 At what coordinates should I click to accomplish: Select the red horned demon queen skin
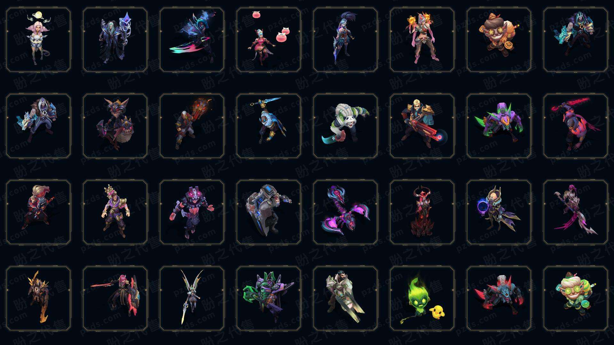pos(422,212)
